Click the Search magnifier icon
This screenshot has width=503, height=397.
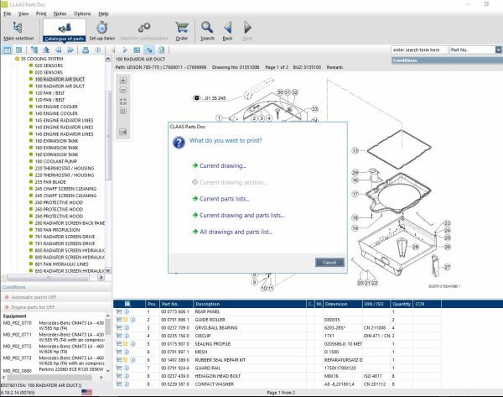(x=207, y=31)
